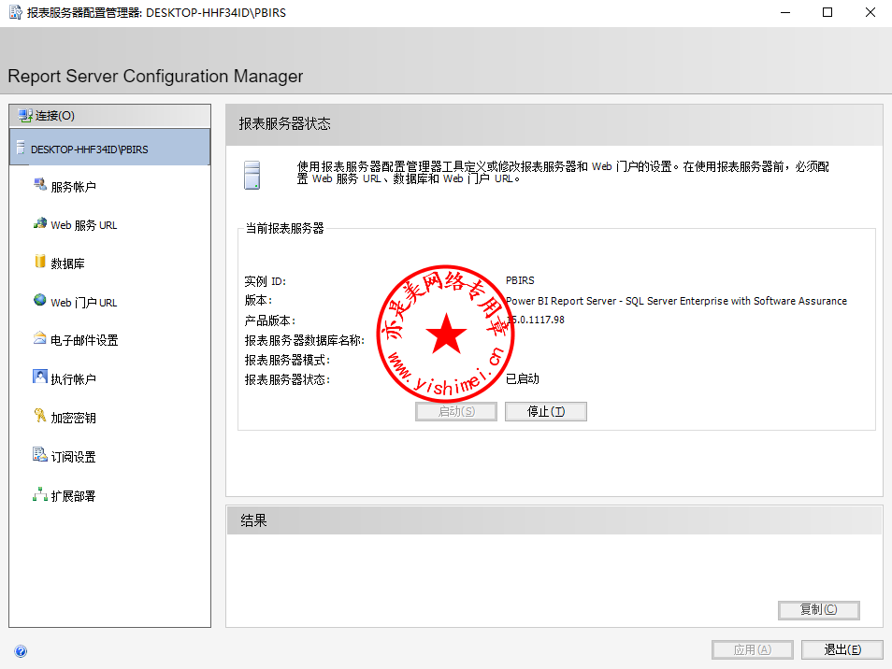
Task: Click the 实例 ID: label
Action: (266, 281)
